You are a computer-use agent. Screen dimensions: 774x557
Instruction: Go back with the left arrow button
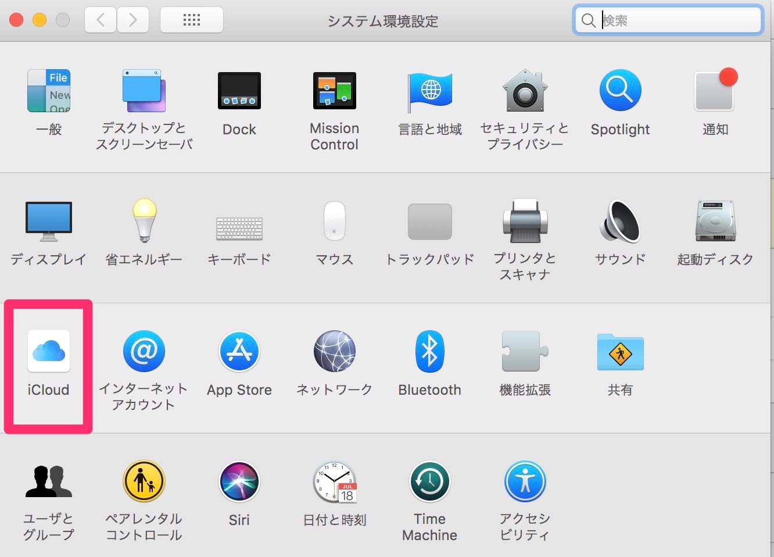click(x=101, y=20)
